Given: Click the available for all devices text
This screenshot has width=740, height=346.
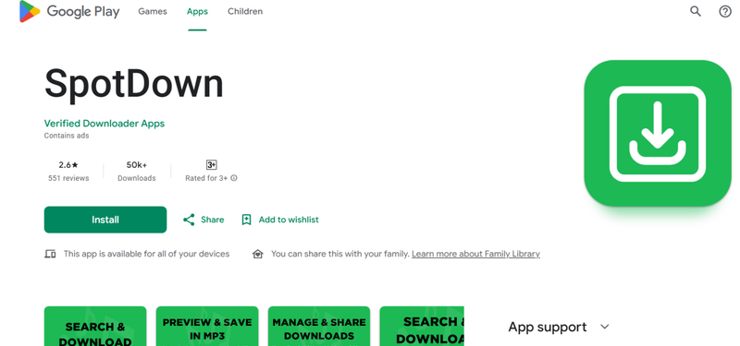Looking at the screenshot, I should [146, 255].
